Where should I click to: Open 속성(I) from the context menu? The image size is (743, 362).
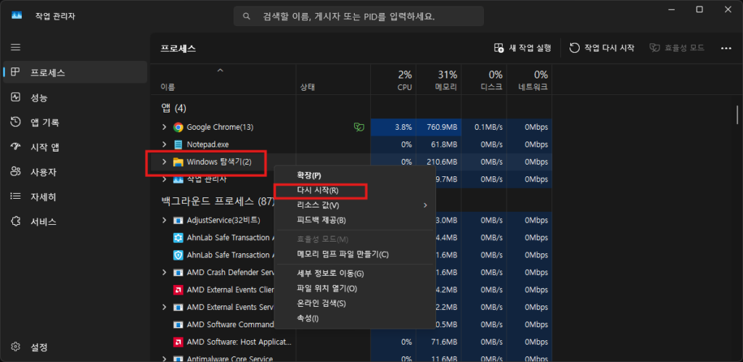pyautogui.click(x=355, y=318)
